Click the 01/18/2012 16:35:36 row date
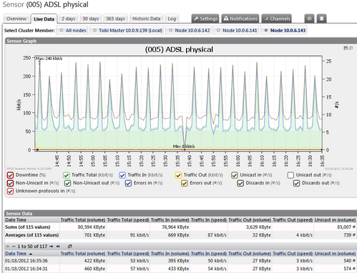The height and width of the screenshot is (273, 357). tap(26, 261)
